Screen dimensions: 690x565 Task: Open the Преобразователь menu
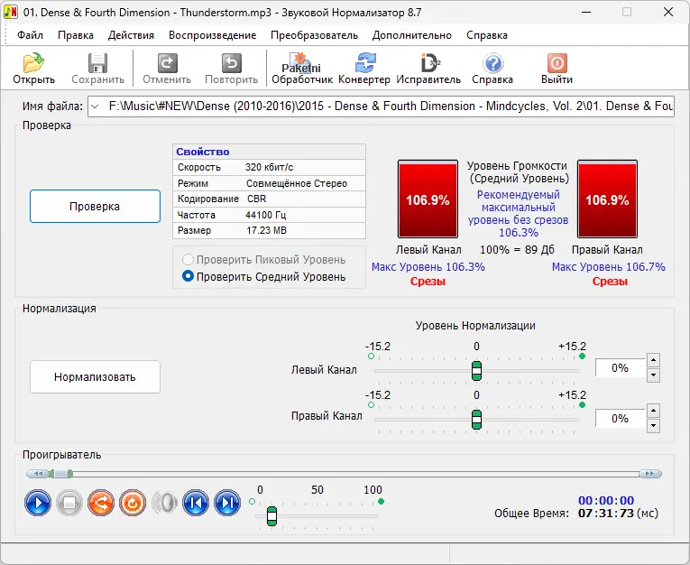(x=314, y=35)
